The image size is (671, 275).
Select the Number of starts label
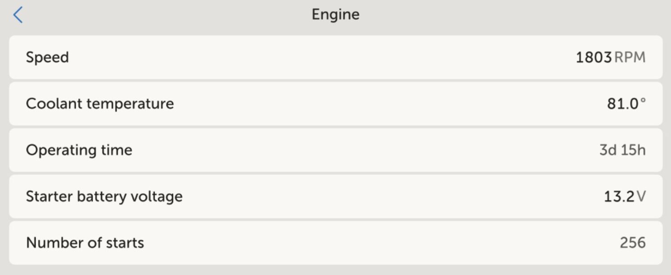click(x=85, y=243)
